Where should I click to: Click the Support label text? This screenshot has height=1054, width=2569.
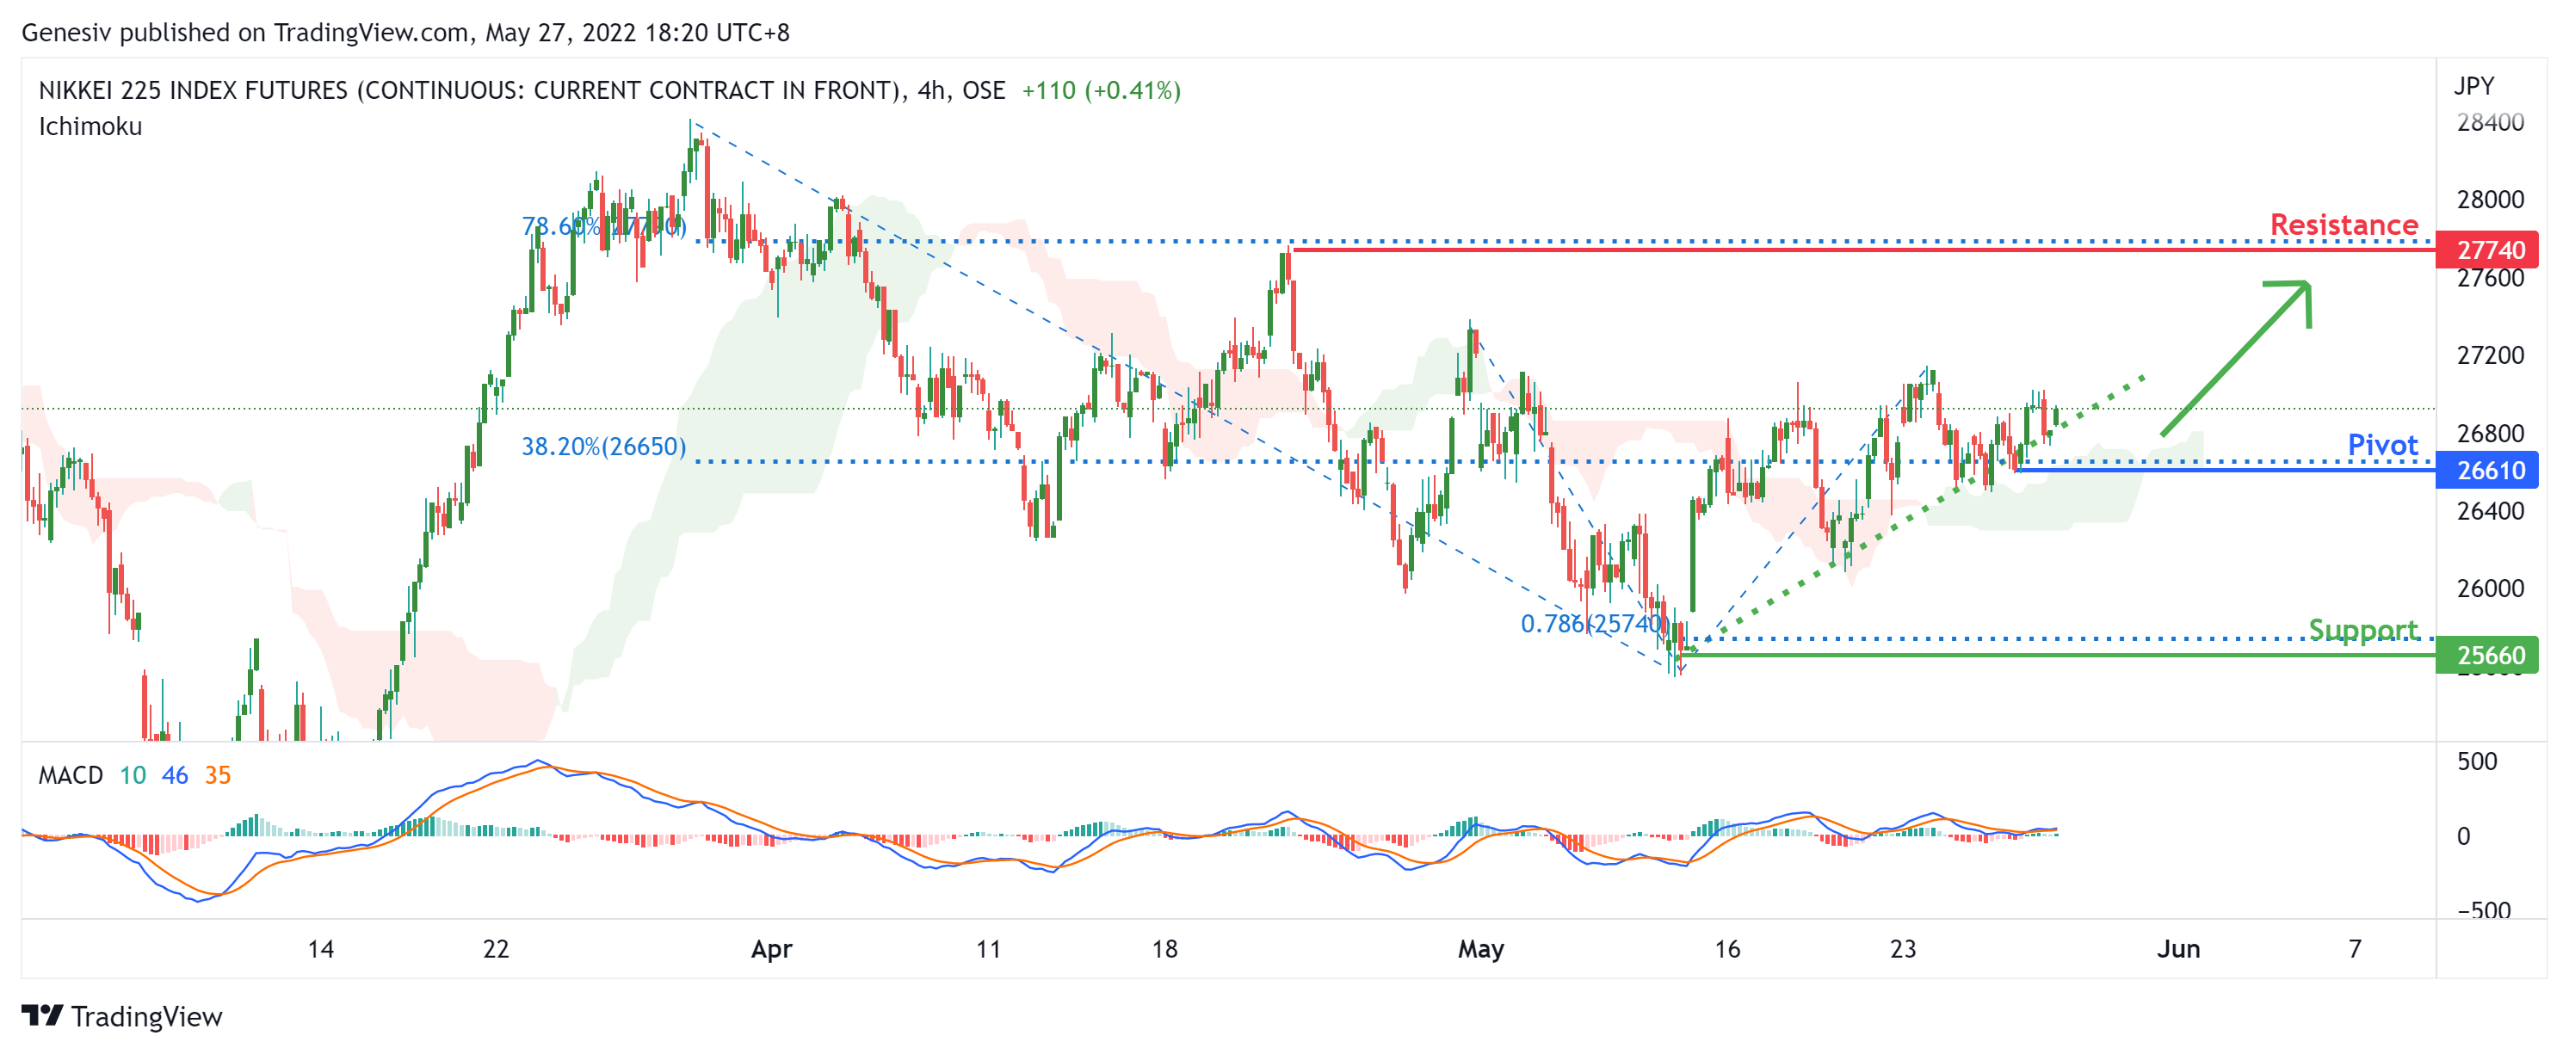point(2362,630)
